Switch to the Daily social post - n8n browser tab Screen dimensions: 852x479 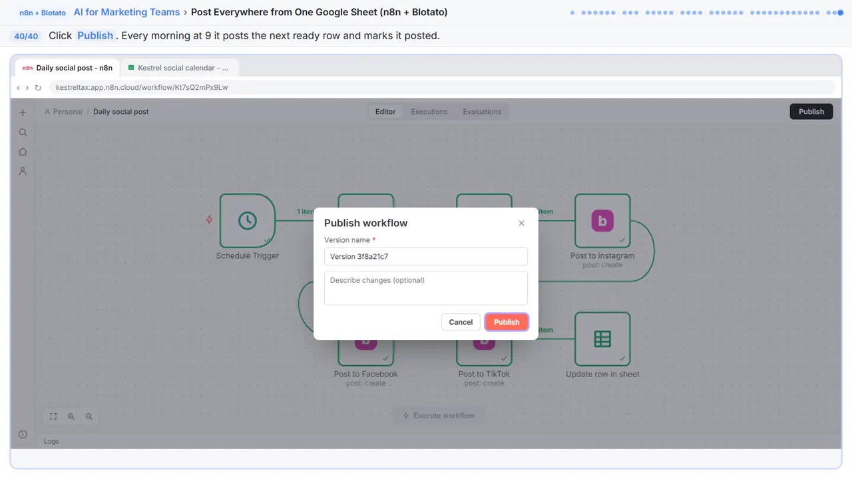click(x=67, y=68)
